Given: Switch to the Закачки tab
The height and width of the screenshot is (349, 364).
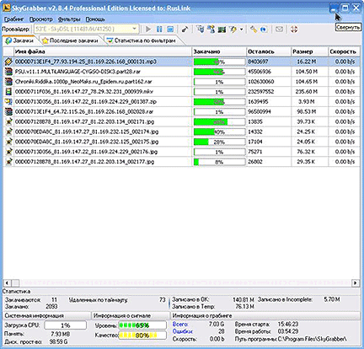Looking at the screenshot, I should [x=19, y=40].
